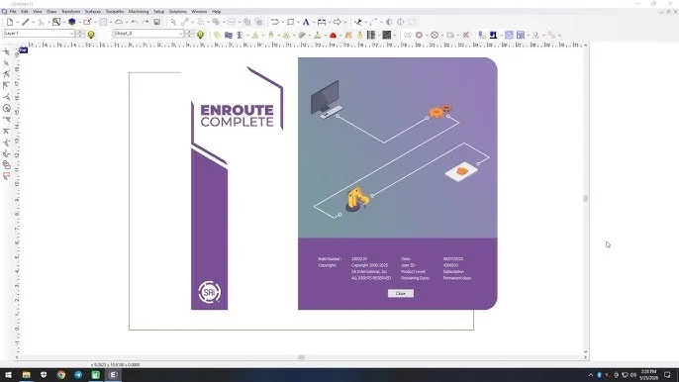This screenshot has width=679, height=382.
Task: Expand the arrow next to 3D view cube
Action: (79, 23)
